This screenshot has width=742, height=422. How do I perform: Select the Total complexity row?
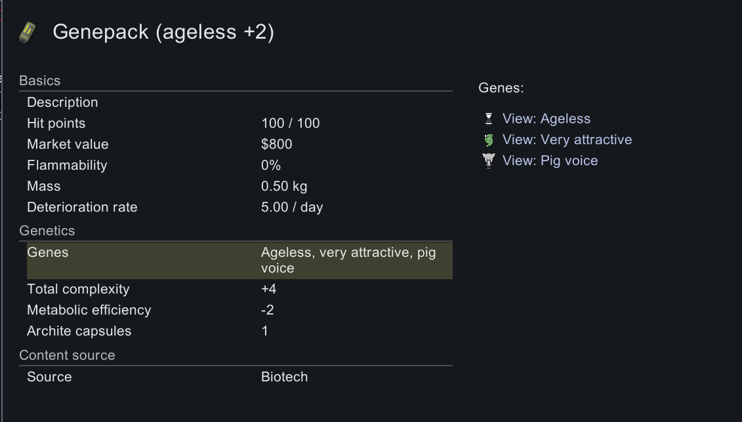pyautogui.click(x=239, y=289)
